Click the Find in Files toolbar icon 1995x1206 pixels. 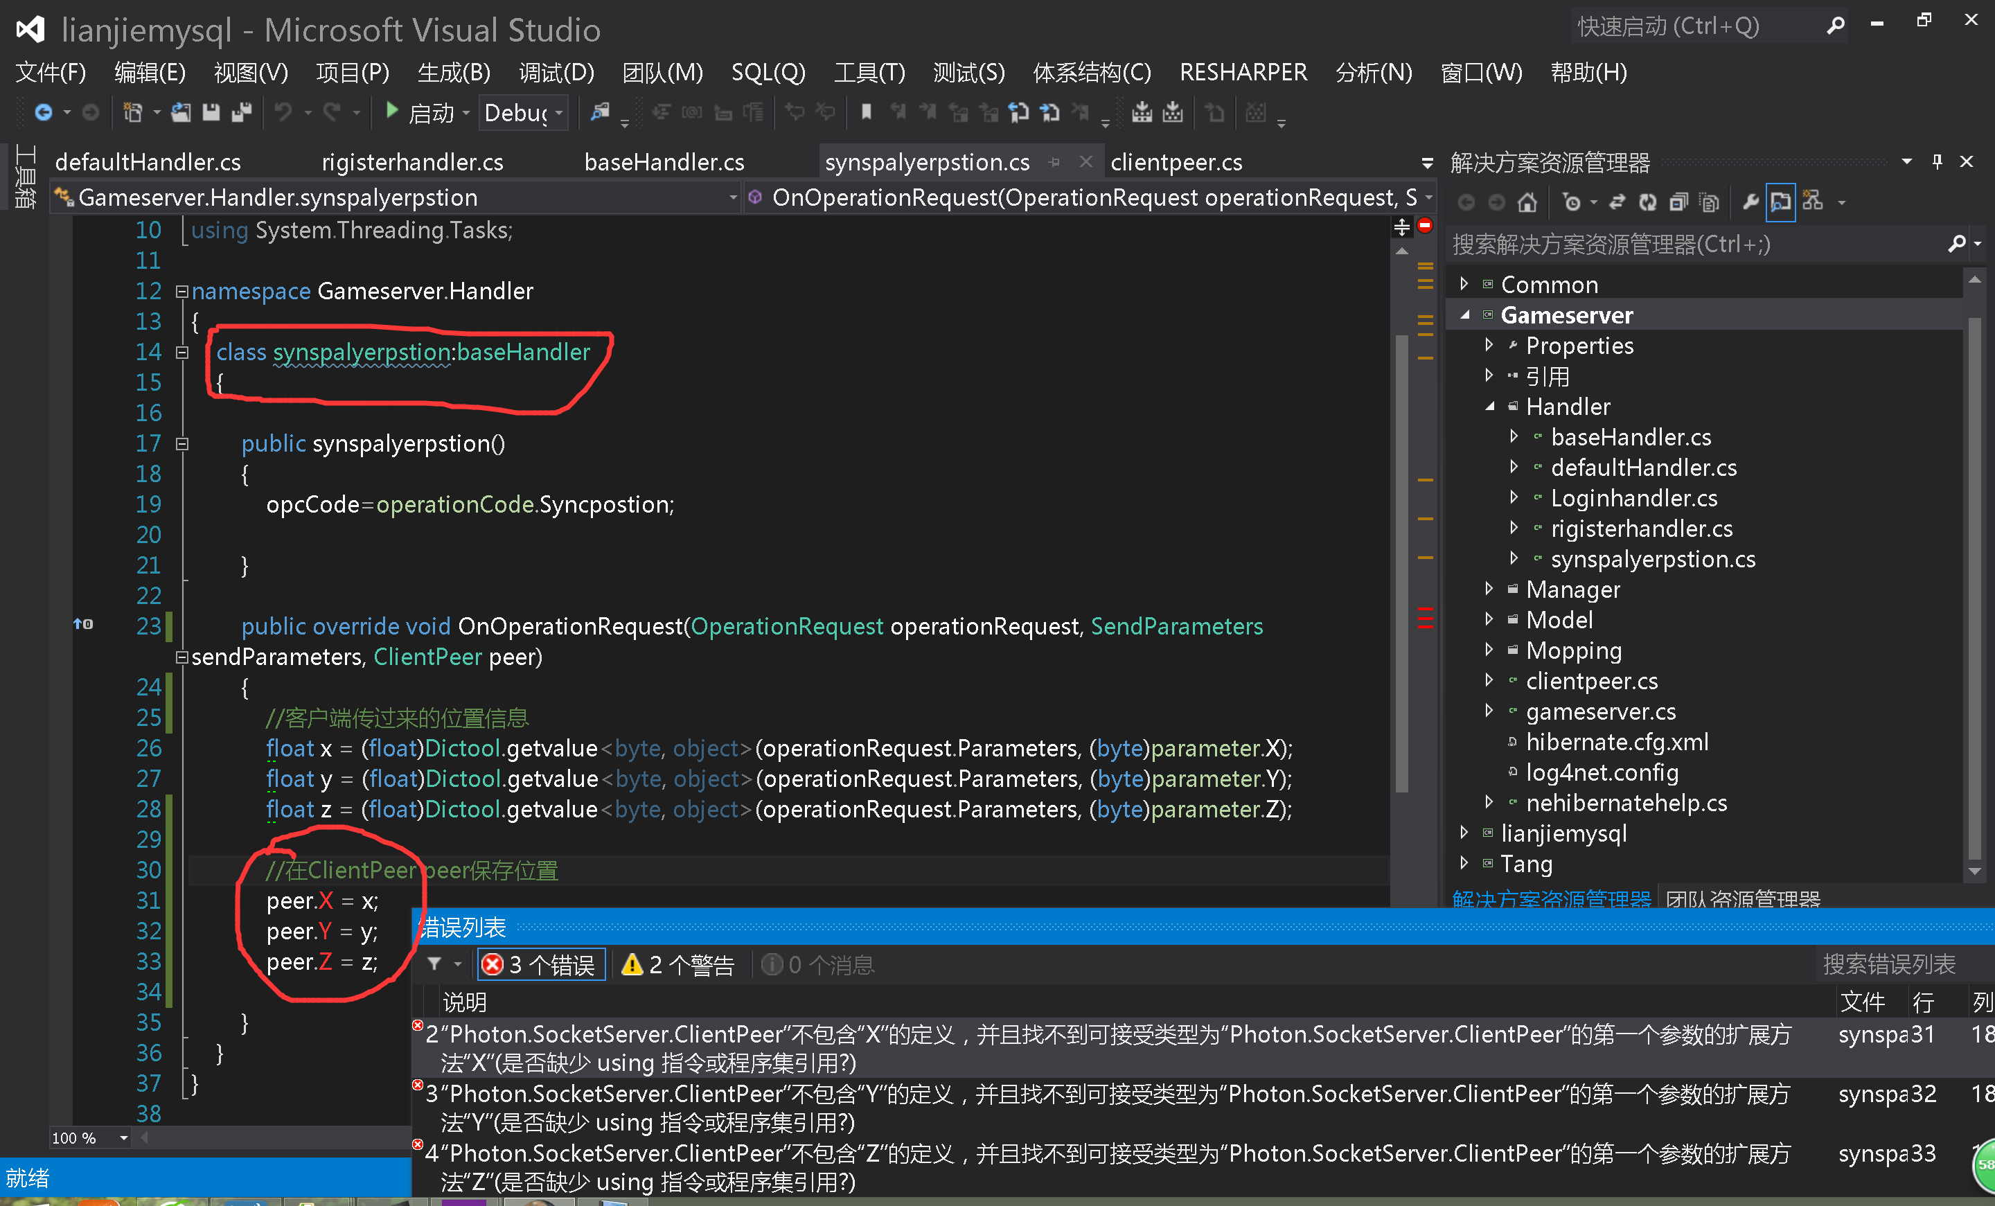pos(600,112)
